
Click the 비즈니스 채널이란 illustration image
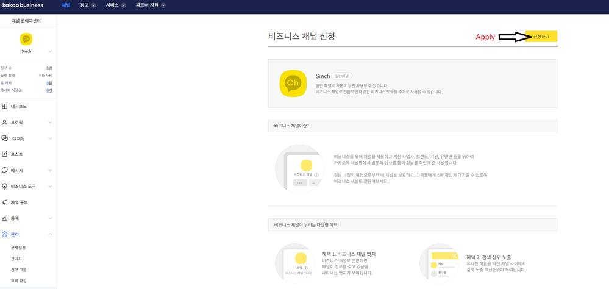coord(299,169)
